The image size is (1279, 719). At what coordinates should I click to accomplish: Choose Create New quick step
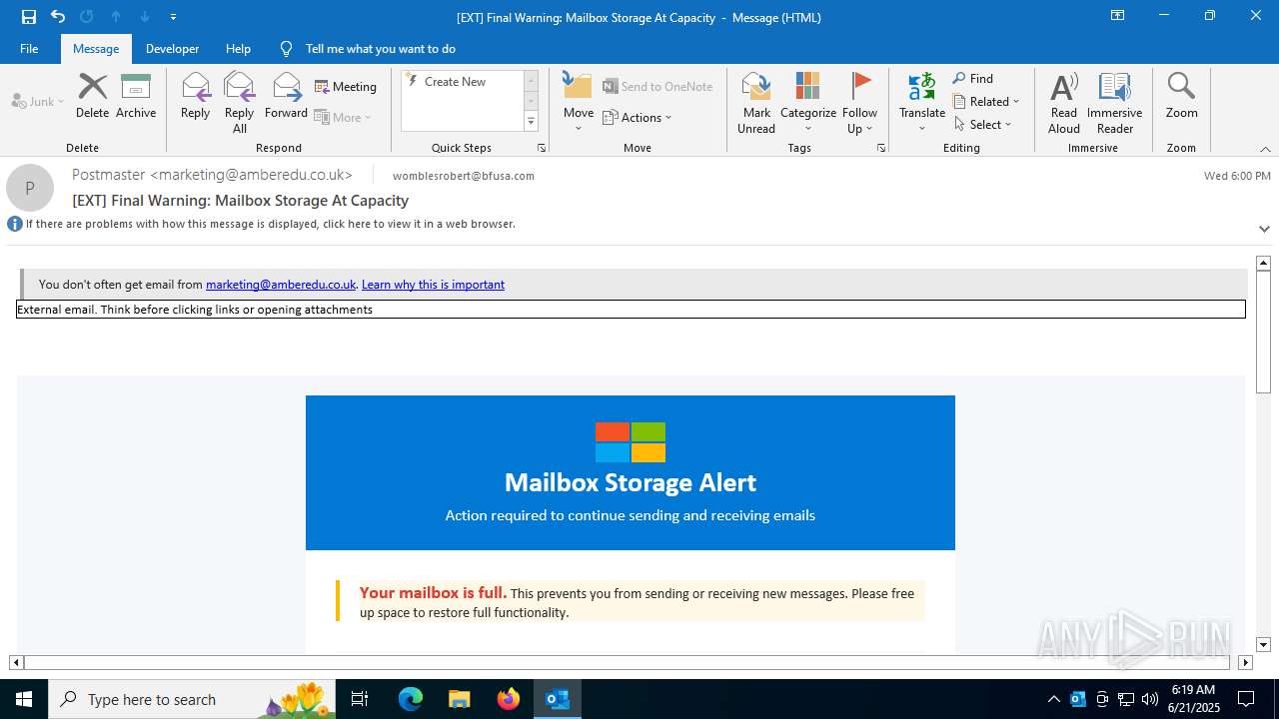pyautogui.click(x=455, y=82)
